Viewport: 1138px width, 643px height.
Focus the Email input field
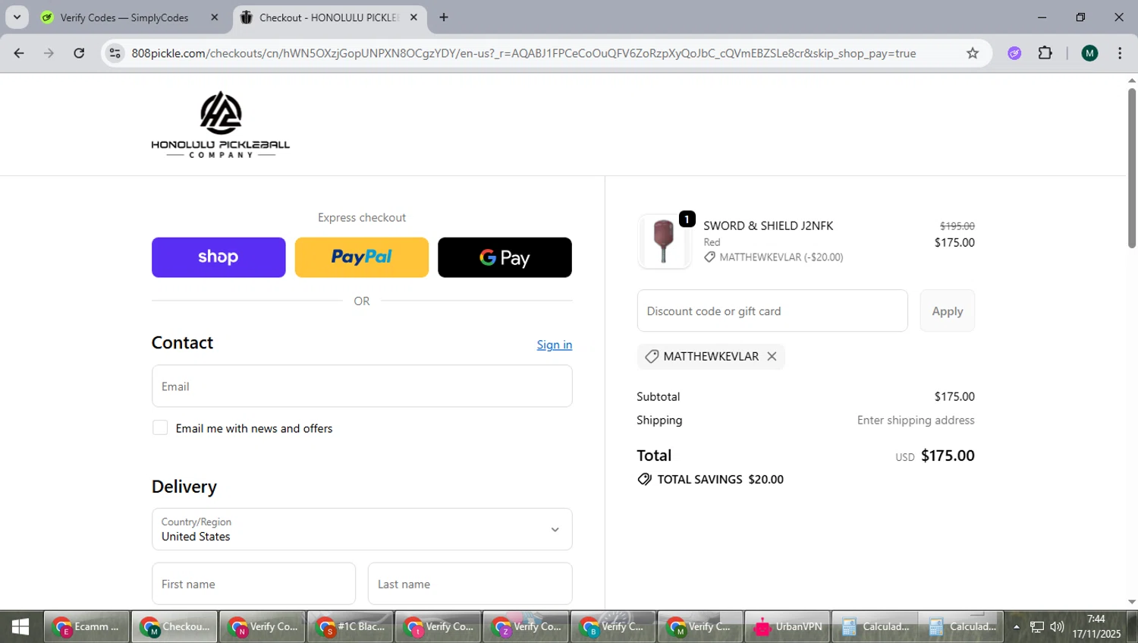[x=362, y=386]
